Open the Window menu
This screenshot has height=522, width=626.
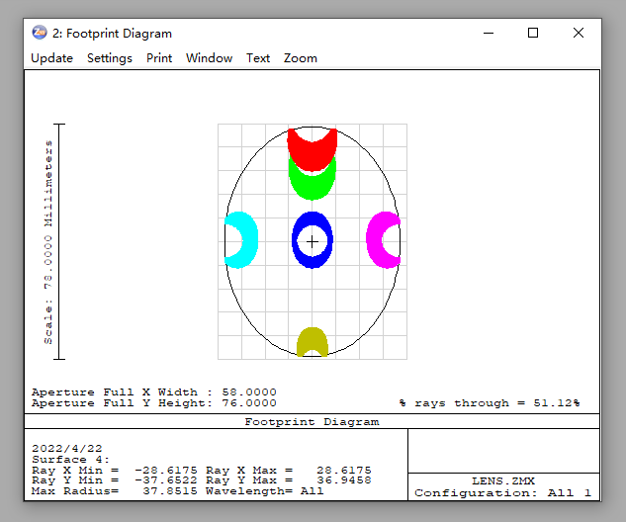pos(209,58)
